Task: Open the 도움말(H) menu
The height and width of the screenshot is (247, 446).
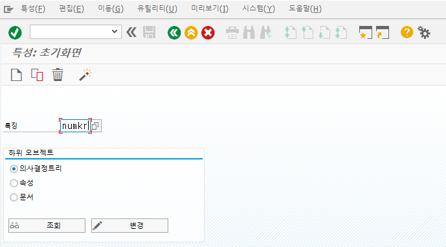Action: coord(305,9)
